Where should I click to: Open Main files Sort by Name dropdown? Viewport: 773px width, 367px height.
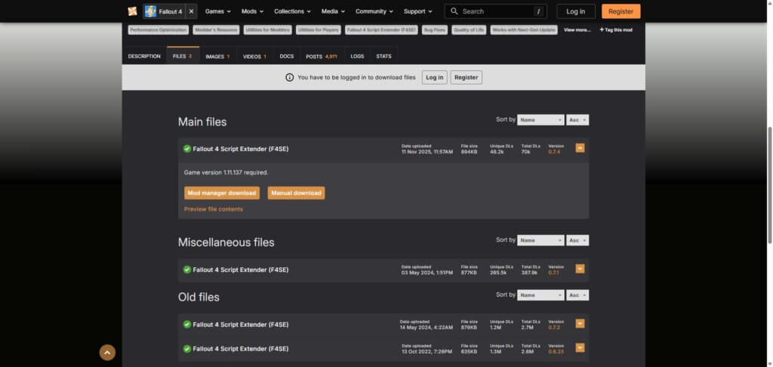(540, 119)
